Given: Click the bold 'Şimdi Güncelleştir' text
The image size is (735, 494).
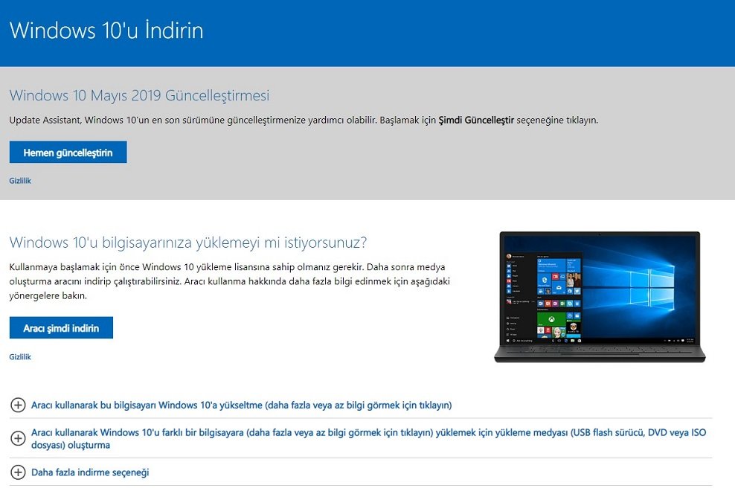Looking at the screenshot, I should 476,119.
